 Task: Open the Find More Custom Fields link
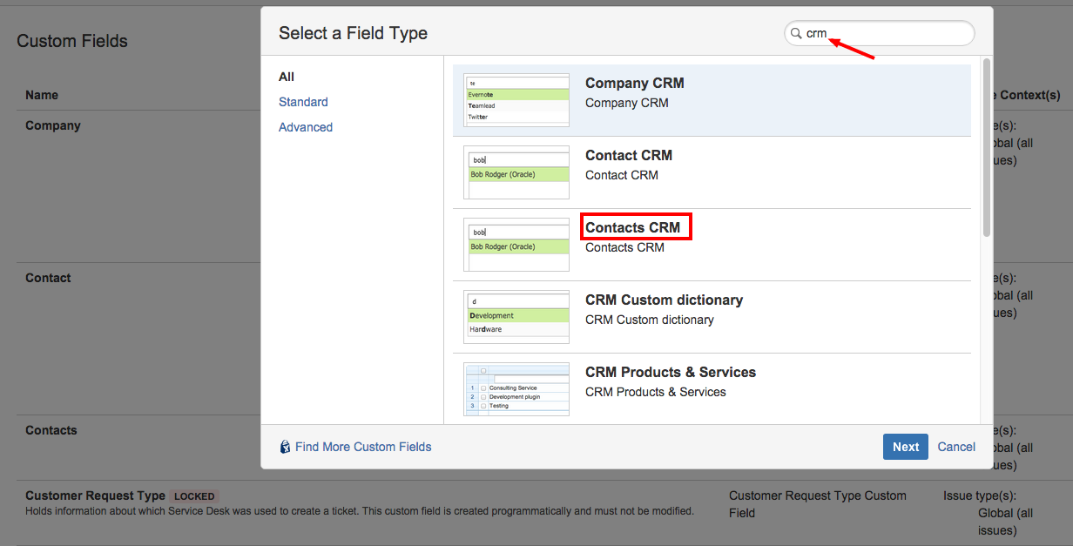click(x=363, y=447)
